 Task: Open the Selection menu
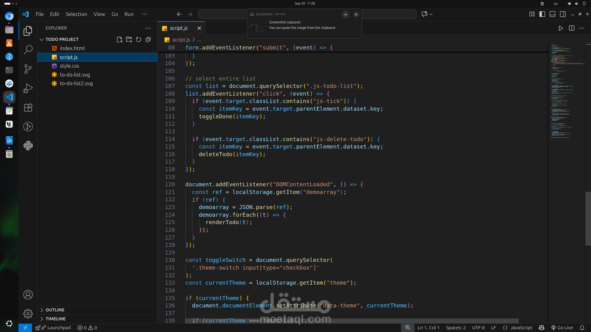click(x=76, y=14)
